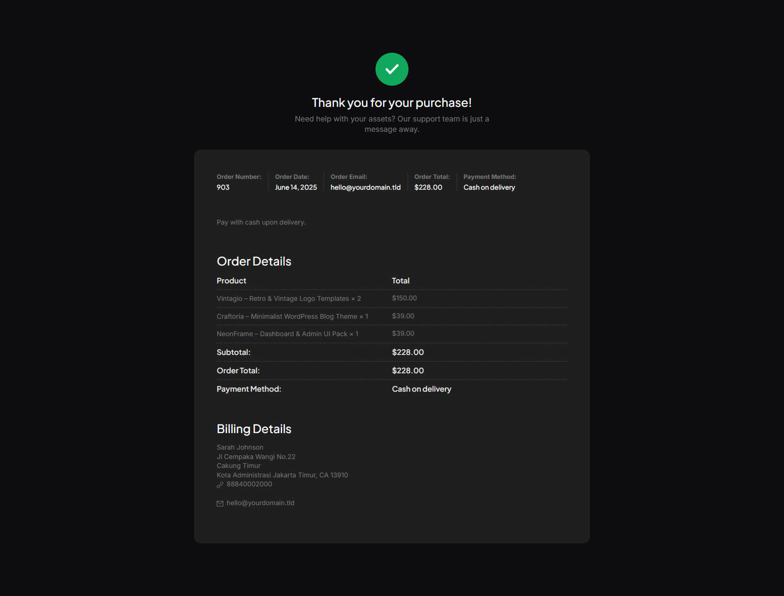Click $228.00 in the Order Total table row
784x596 pixels.
(x=408, y=370)
